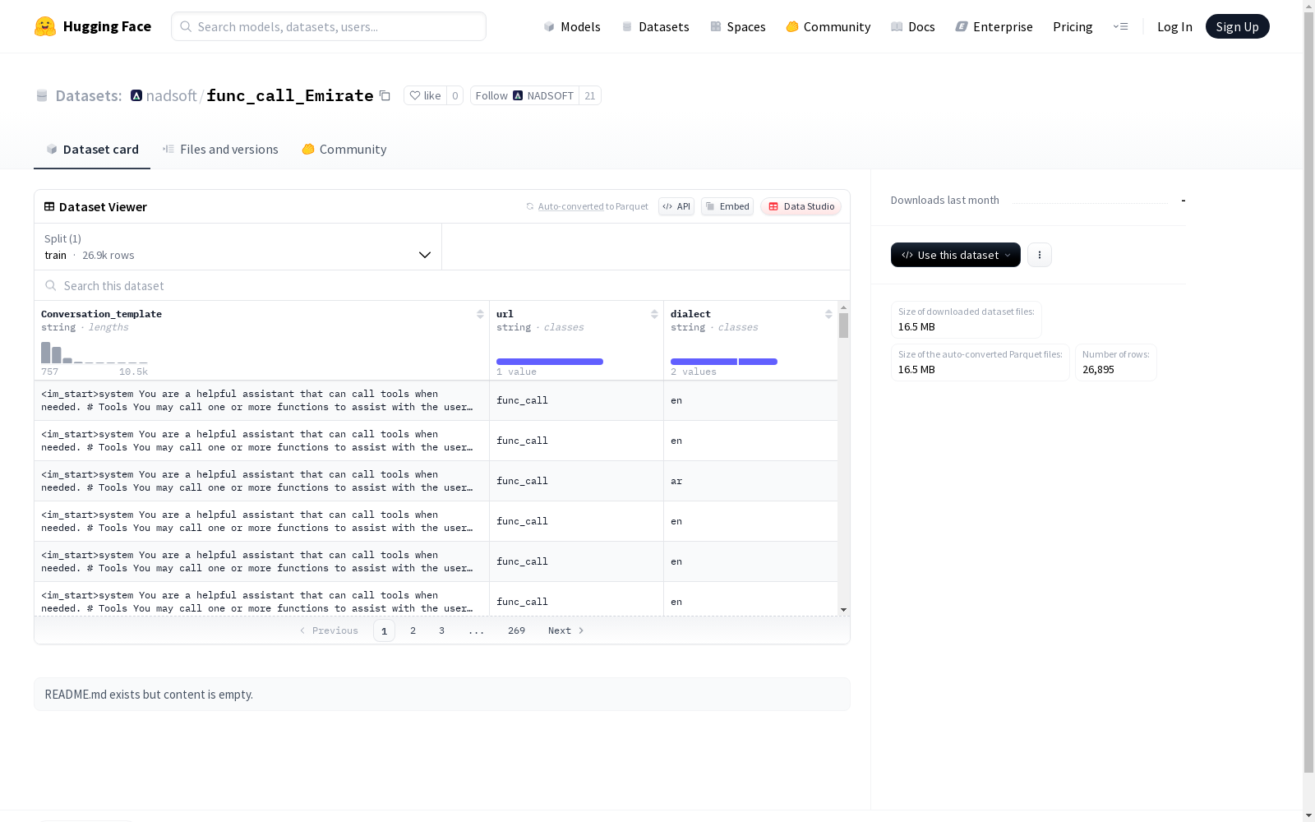
Task: Click the API button
Action: [x=676, y=206]
